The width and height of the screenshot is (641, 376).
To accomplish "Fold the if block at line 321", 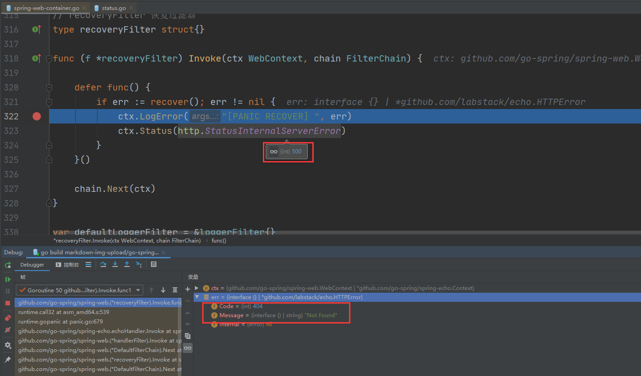I will [x=49, y=102].
